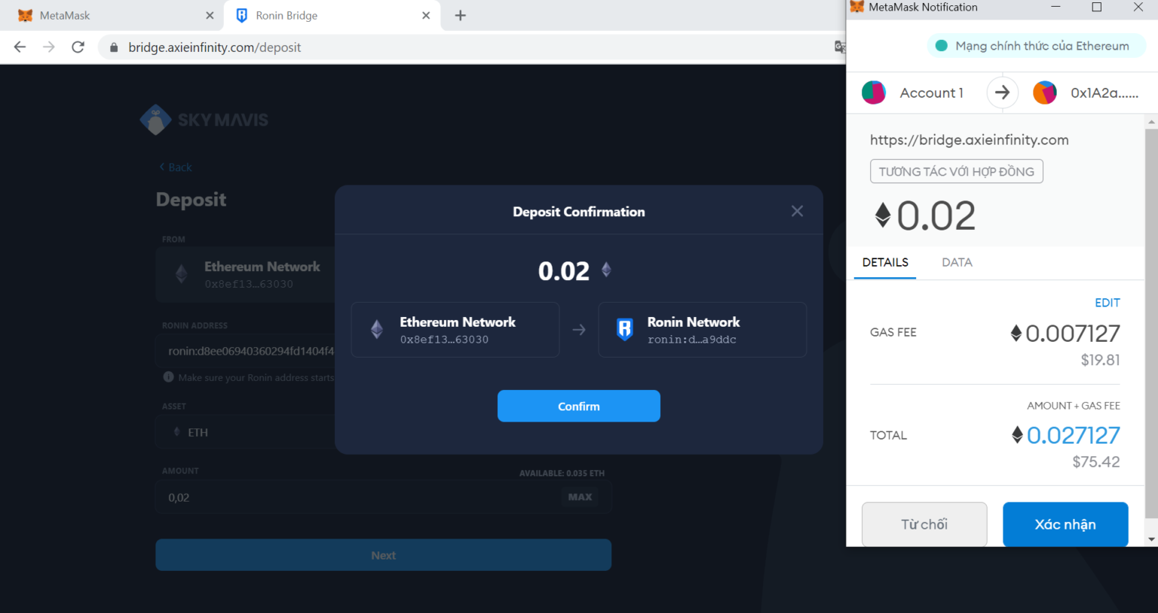Image resolution: width=1158 pixels, height=613 pixels.
Task: Click the "Back" link on the Deposit page
Action: (175, 166)
